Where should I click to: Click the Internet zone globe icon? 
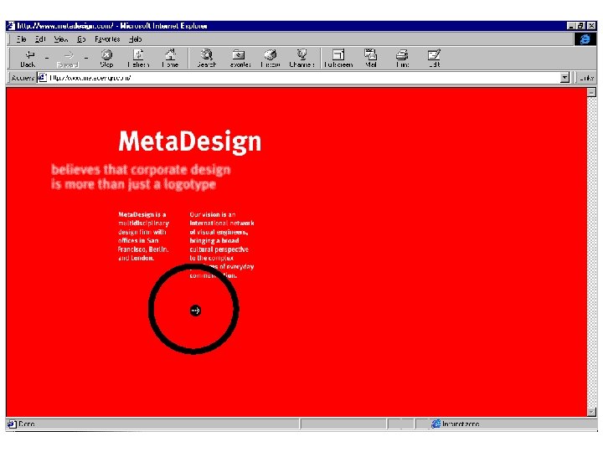pos(435,424)
